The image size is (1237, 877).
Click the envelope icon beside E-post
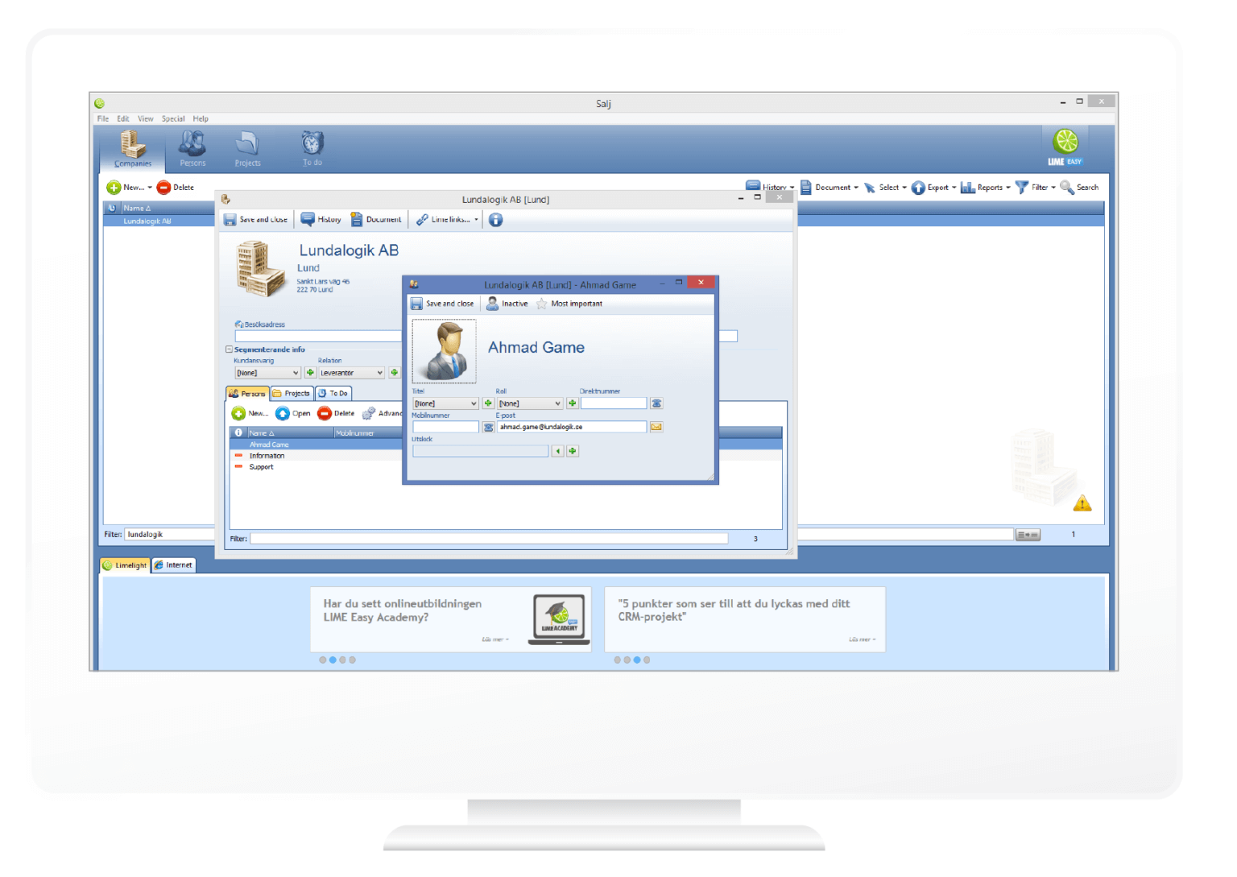click(x=656, y=426)
